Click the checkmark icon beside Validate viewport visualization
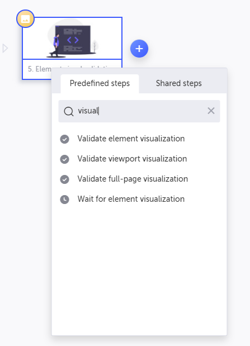Viewport: 250px width, 346px height. click(x=64, y=159)
